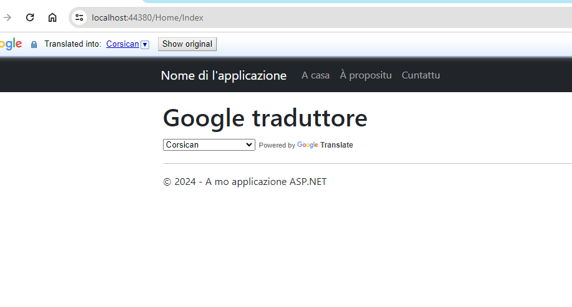Click the lock icon in translate bar
The image size is (572, 307).
point(34,44)
